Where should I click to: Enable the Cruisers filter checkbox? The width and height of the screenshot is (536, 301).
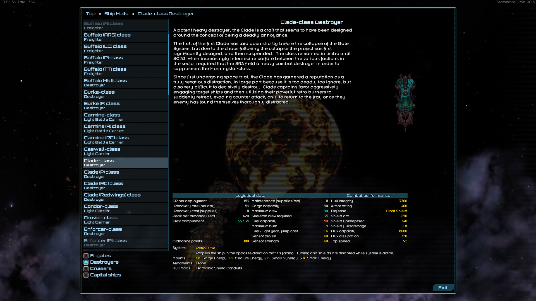point(86,269)
